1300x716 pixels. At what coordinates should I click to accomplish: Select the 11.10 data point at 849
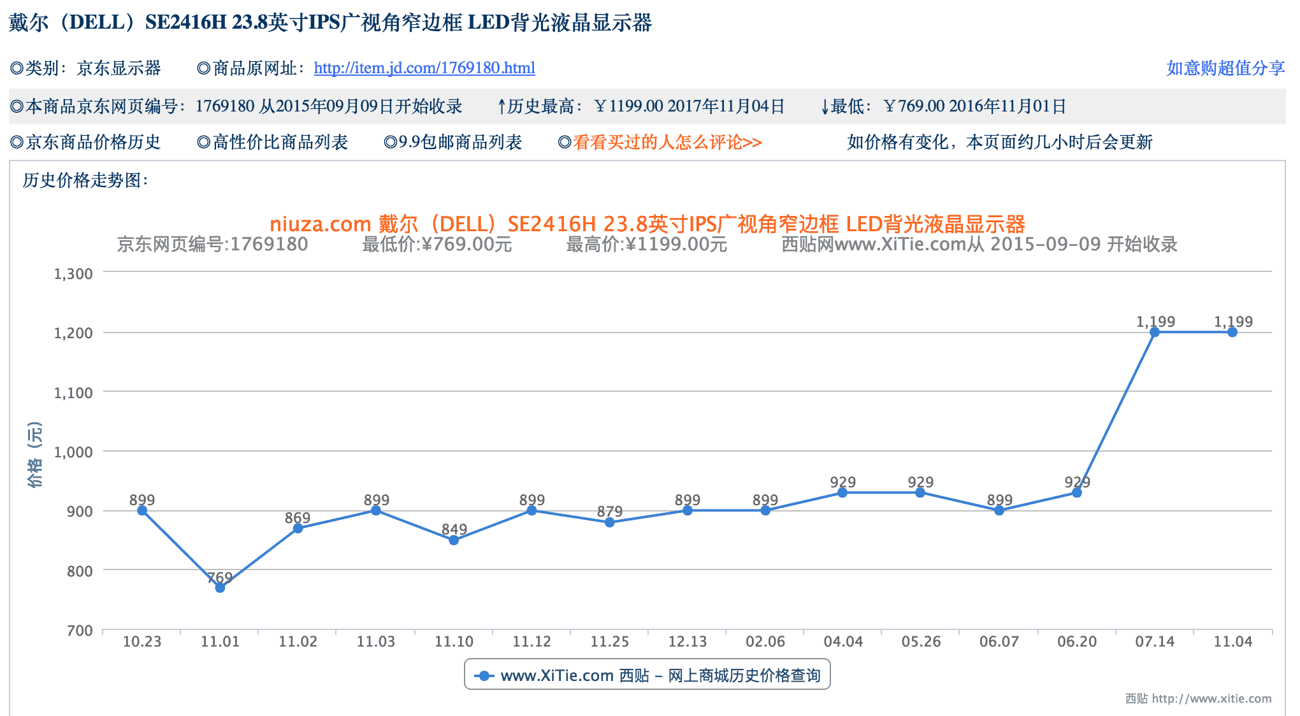pyautogui.click(x=454, y=540)
